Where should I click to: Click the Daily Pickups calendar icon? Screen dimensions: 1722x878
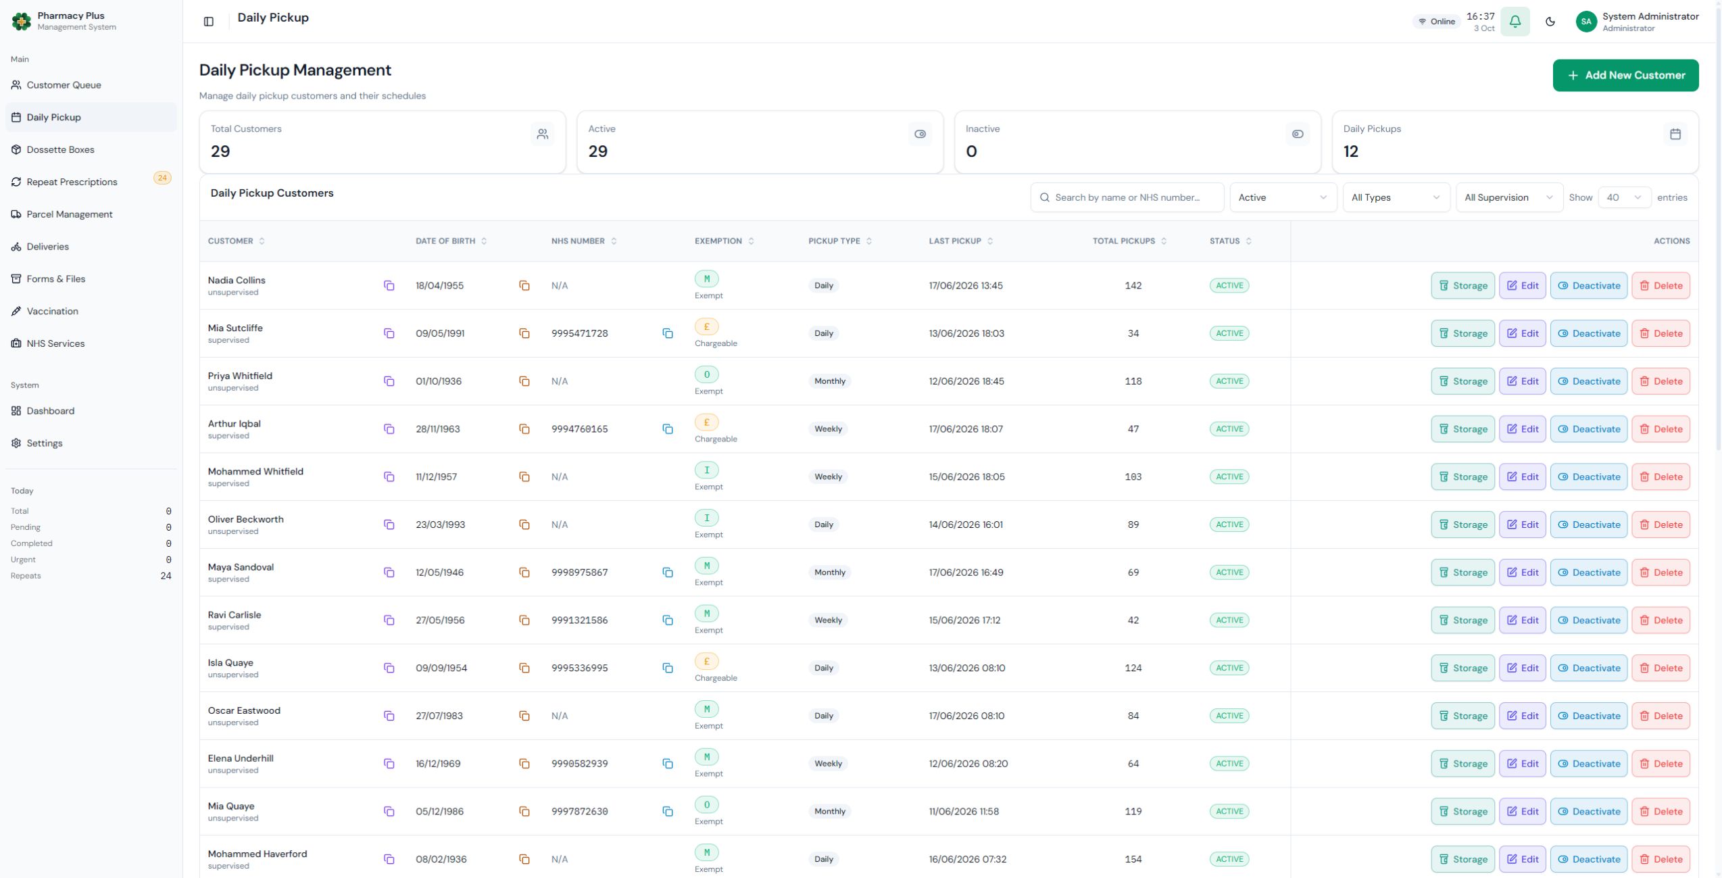tap(1675, 135)
